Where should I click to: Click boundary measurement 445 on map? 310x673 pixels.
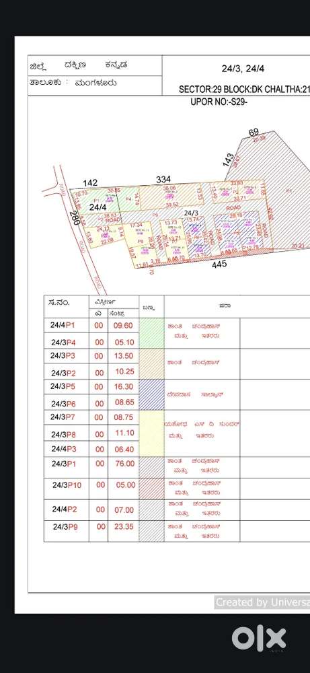pos(219,264)
